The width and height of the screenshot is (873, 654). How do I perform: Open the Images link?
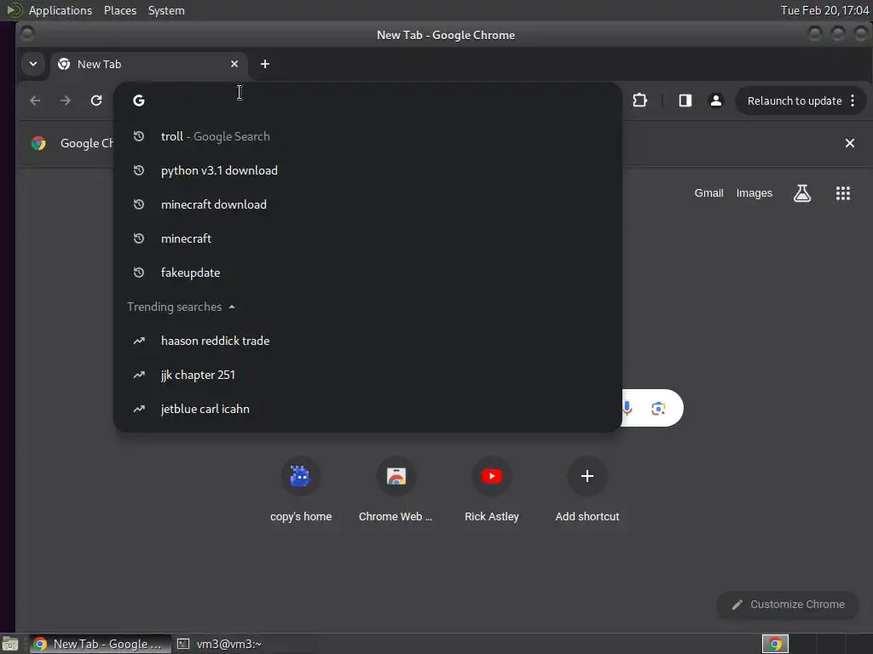[754, 193]
